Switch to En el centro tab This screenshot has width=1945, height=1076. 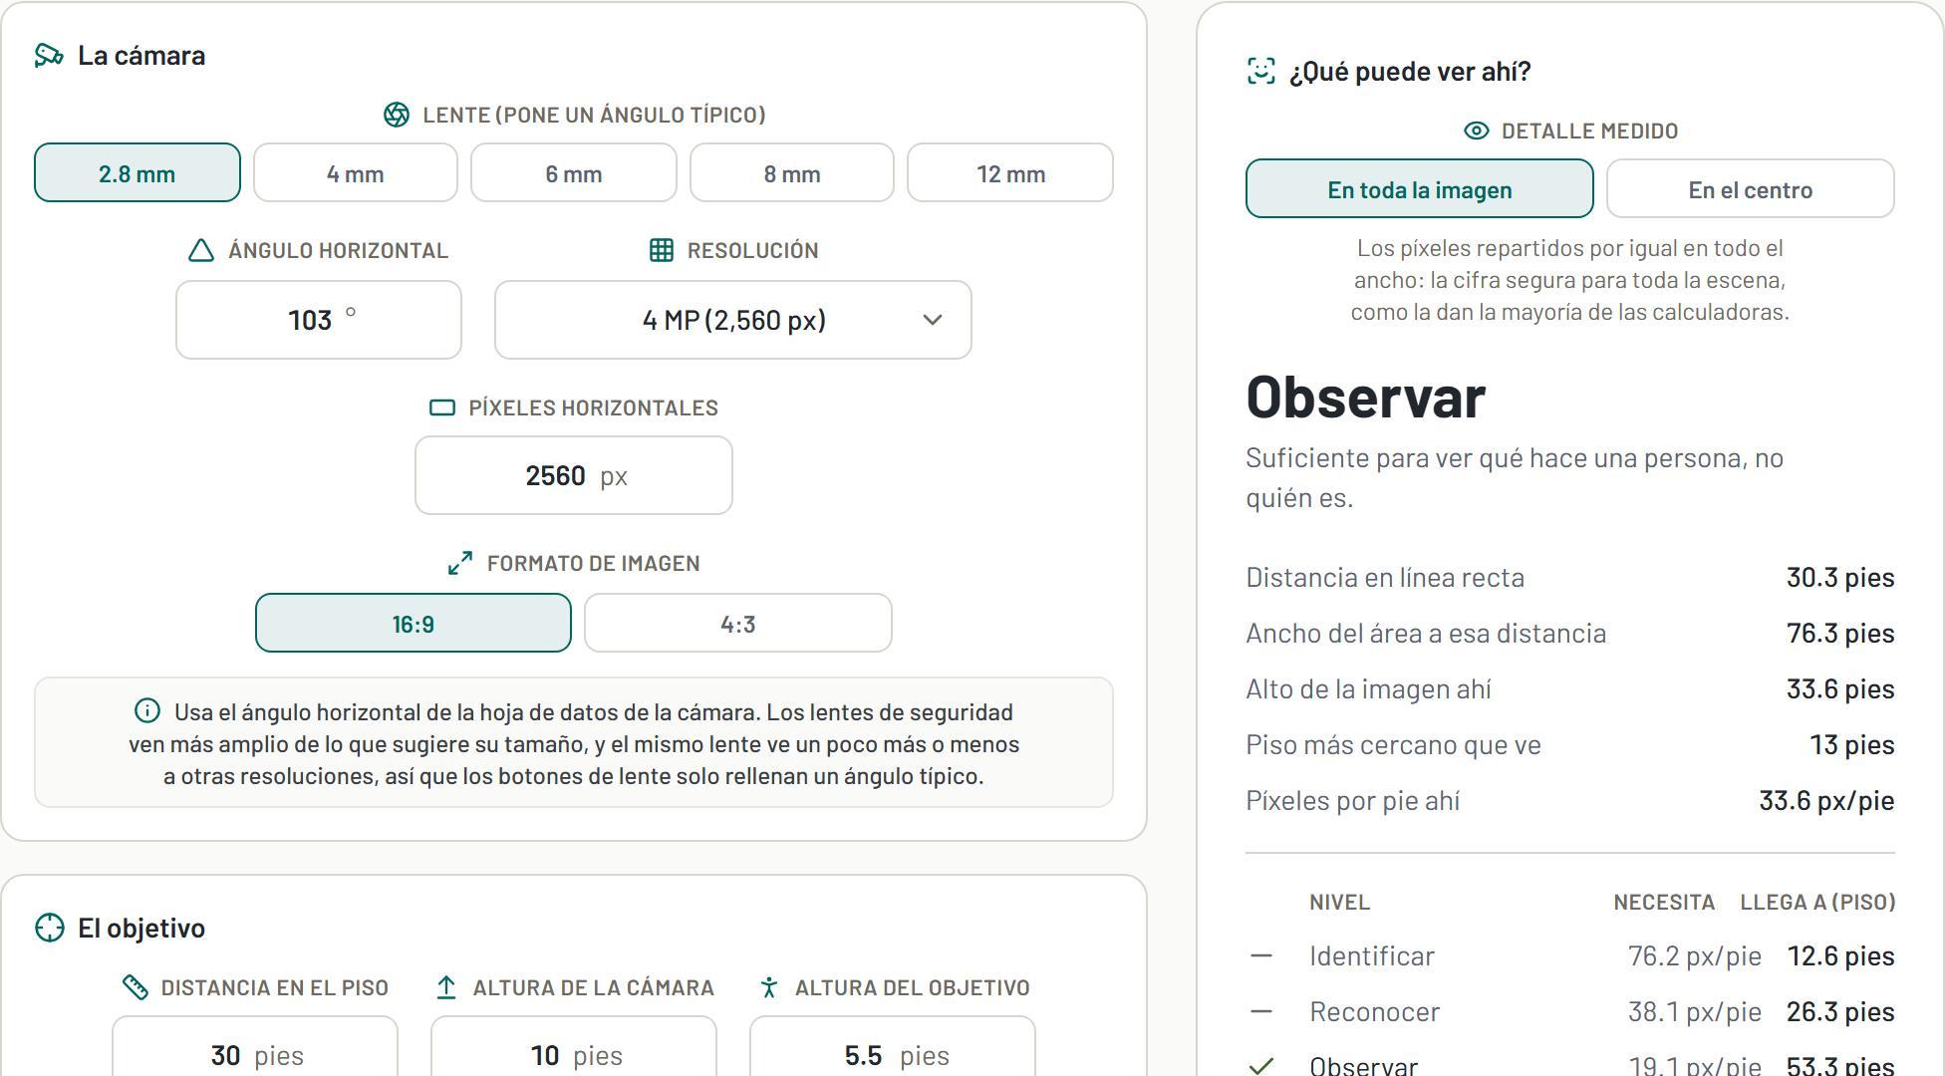(x=1751, y=188)
